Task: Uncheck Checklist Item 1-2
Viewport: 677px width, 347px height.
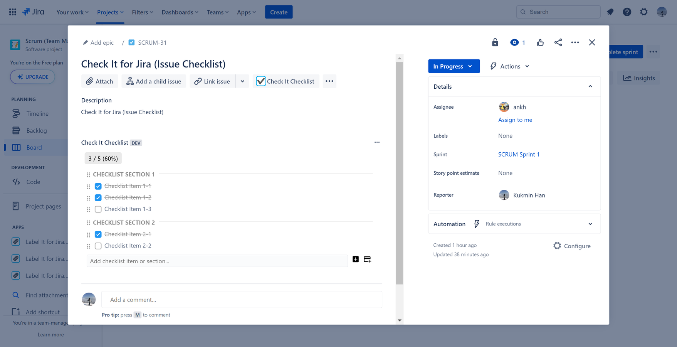Action: pyautogui.click(x=98, y=198)
